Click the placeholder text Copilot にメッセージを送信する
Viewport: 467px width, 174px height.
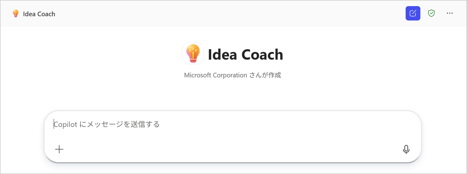pyautogui.click(x=107, y=124)
